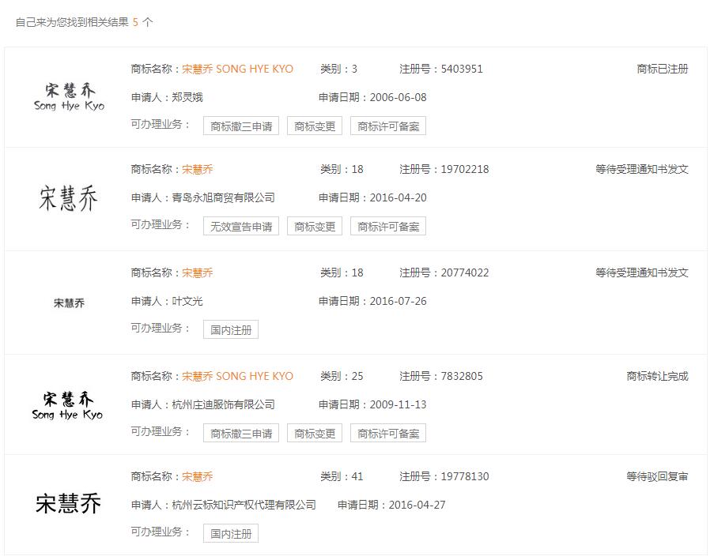Click 等待受理通知书发文 status for registration 19702218
This screenshot has width=714, height=560.
coord(642,169)
